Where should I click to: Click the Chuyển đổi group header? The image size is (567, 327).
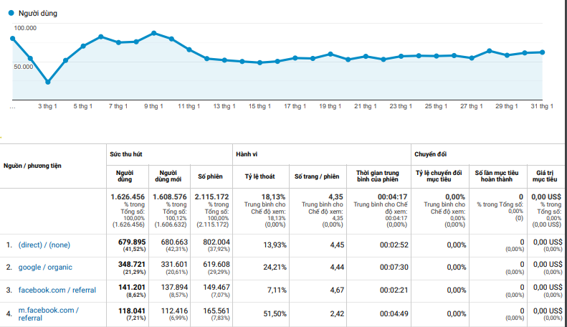430,154
